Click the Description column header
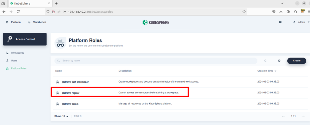 [125, 71]
